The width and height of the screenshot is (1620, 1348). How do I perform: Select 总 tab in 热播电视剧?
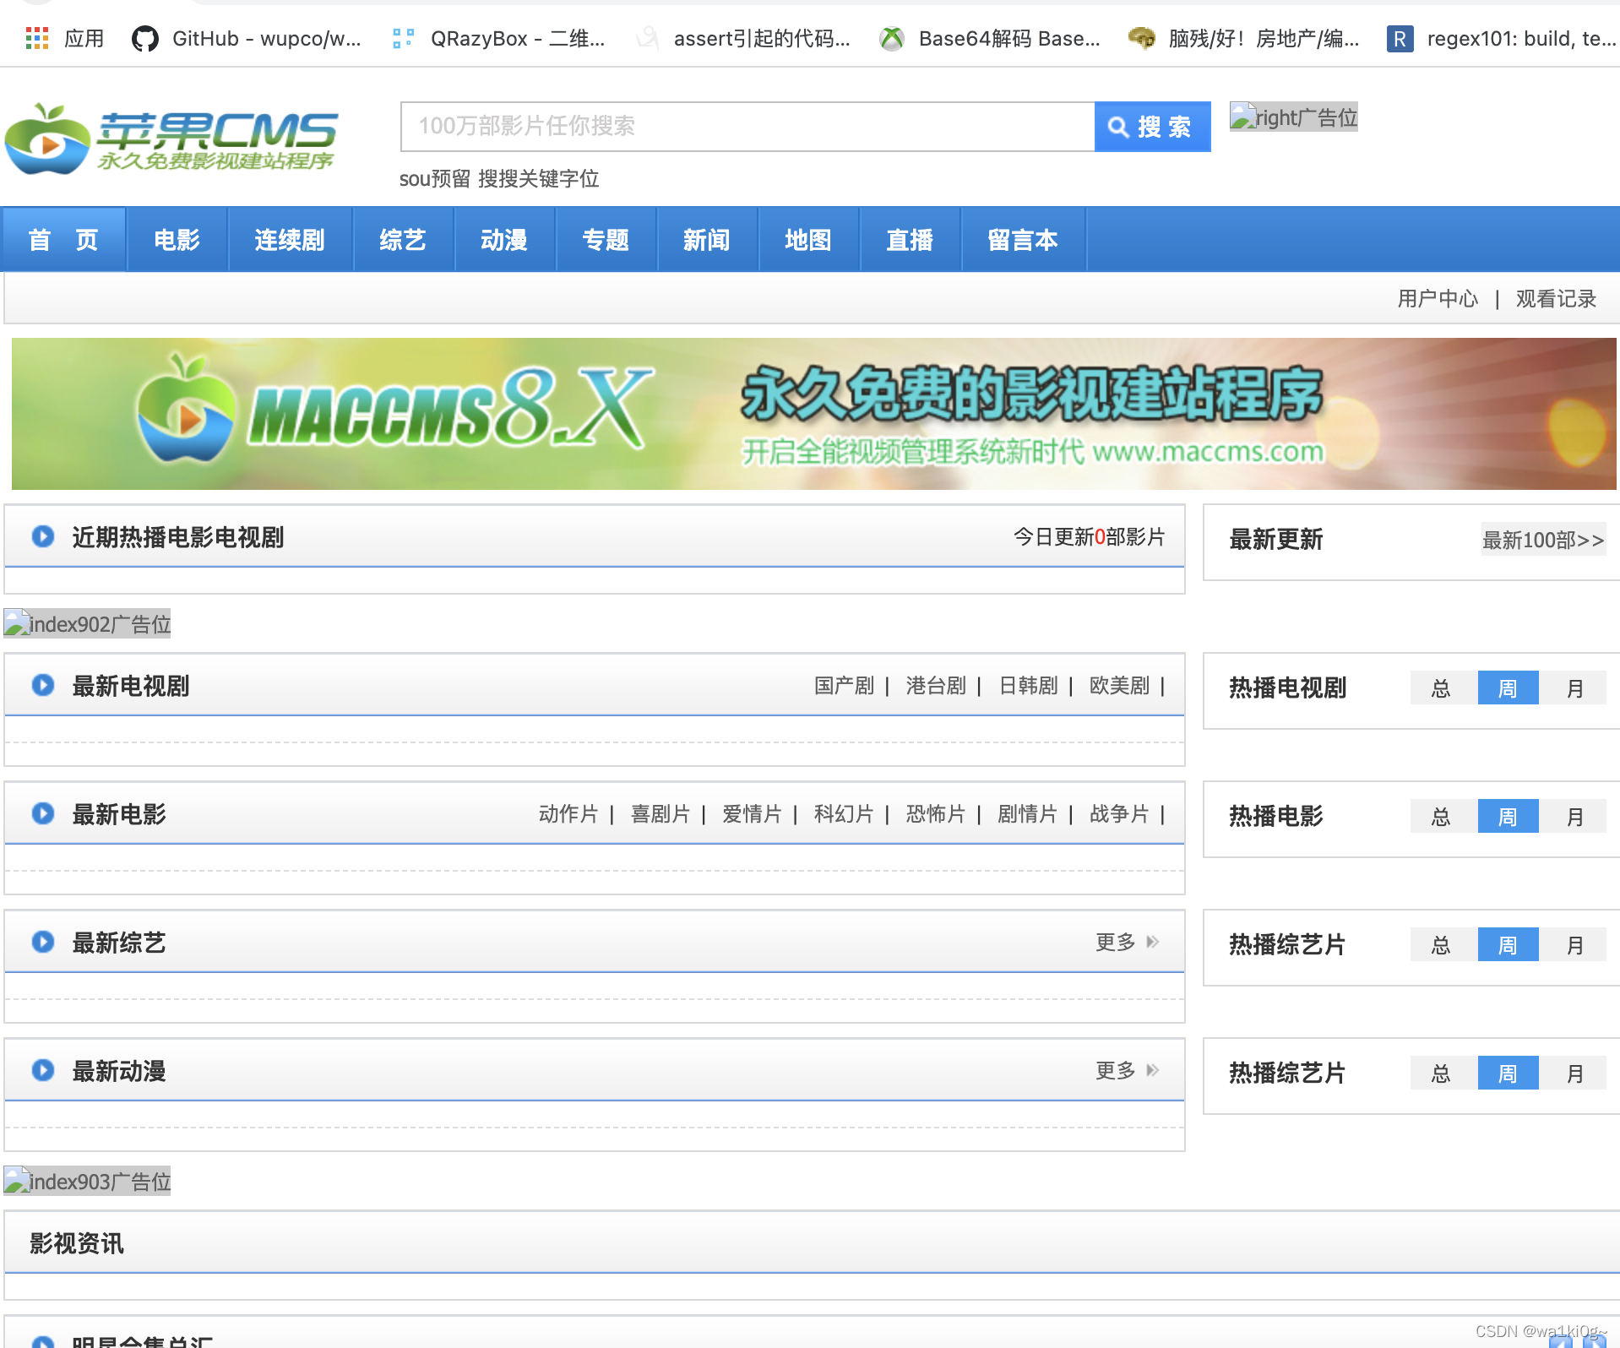tap(1441, 688)
